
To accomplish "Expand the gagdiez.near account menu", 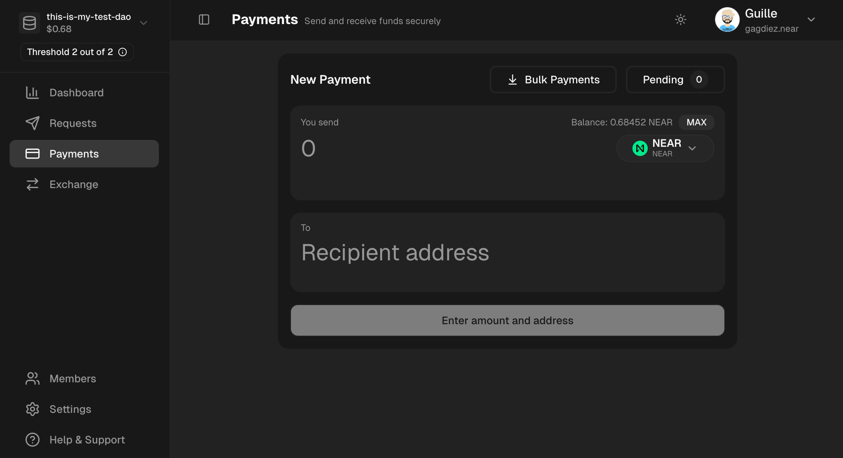I will coord(811,19).
